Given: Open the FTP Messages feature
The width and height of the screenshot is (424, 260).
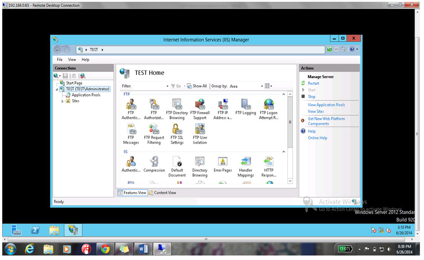Looking at the screenshot, I should (131, 134).
